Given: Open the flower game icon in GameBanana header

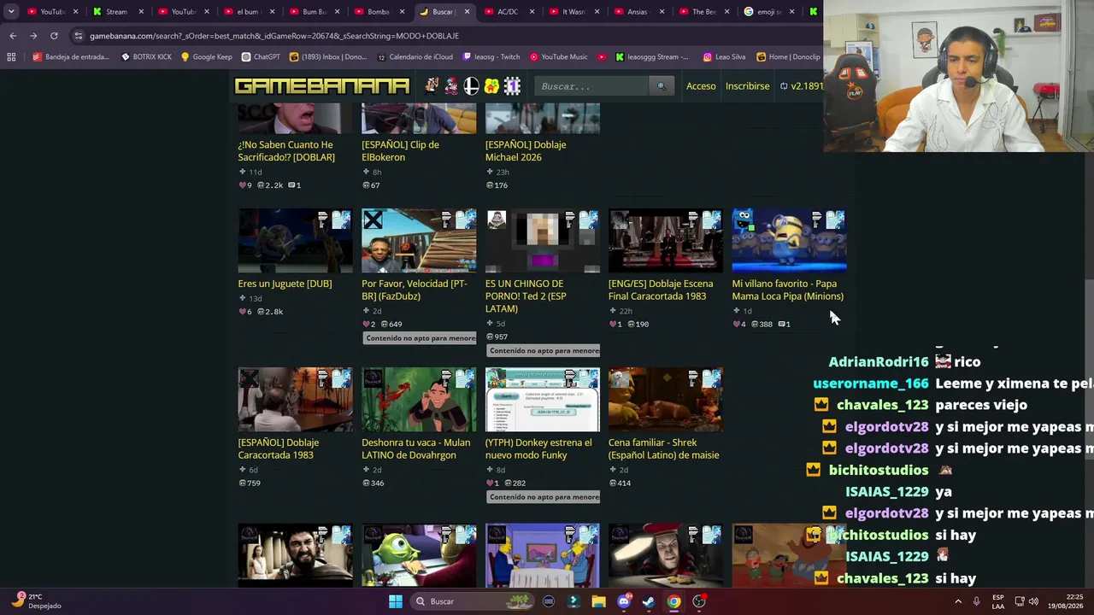Looking at the screenshot, I should pos(491,86).
